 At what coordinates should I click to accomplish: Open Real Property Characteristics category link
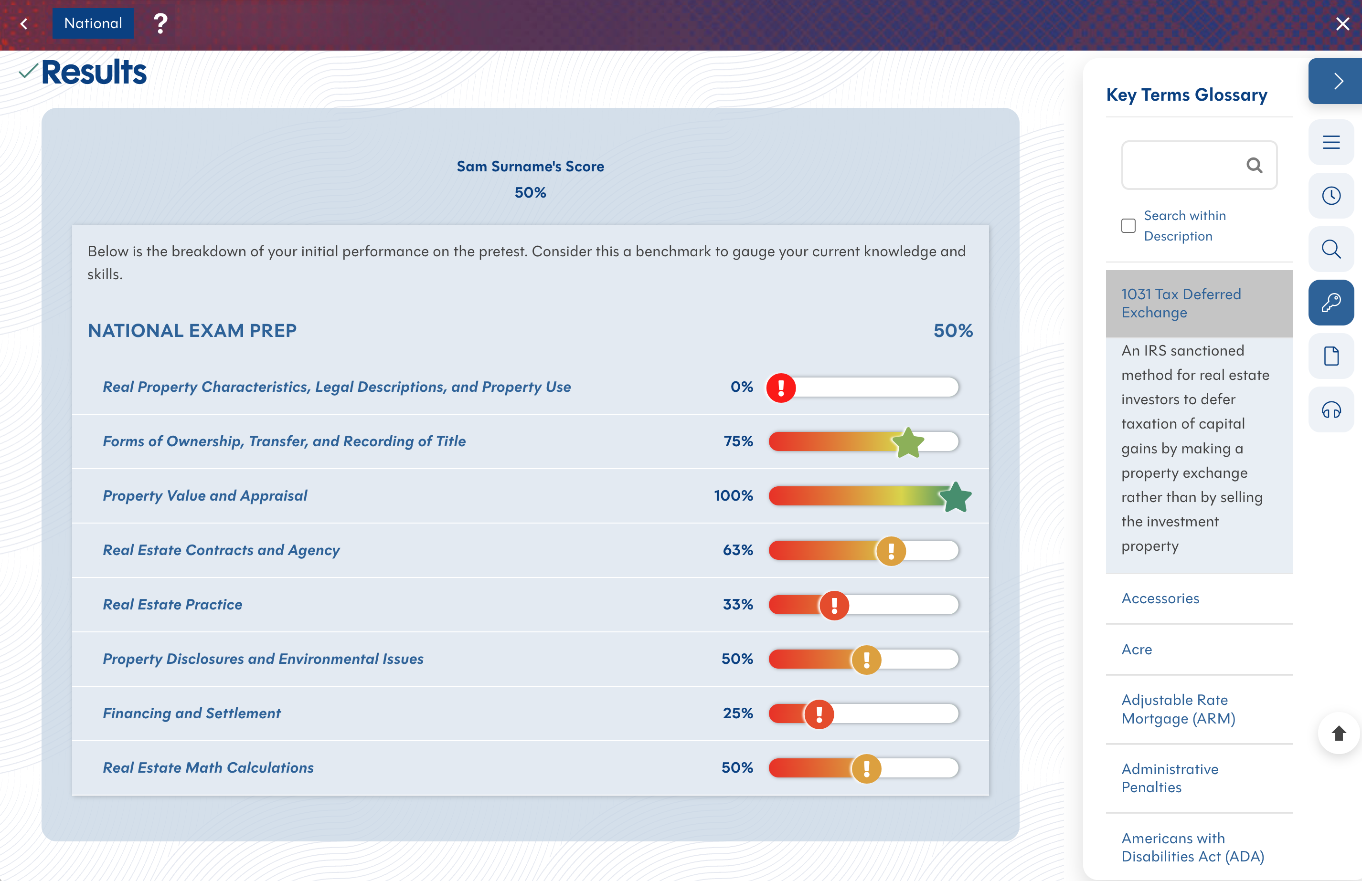point(337,388)
